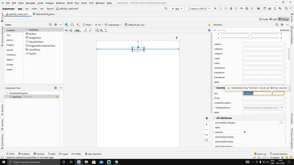Click the warning triangle above design surface
Image resolution: width=294 pixels, height=165 pixels.
[x=209, y=25]
